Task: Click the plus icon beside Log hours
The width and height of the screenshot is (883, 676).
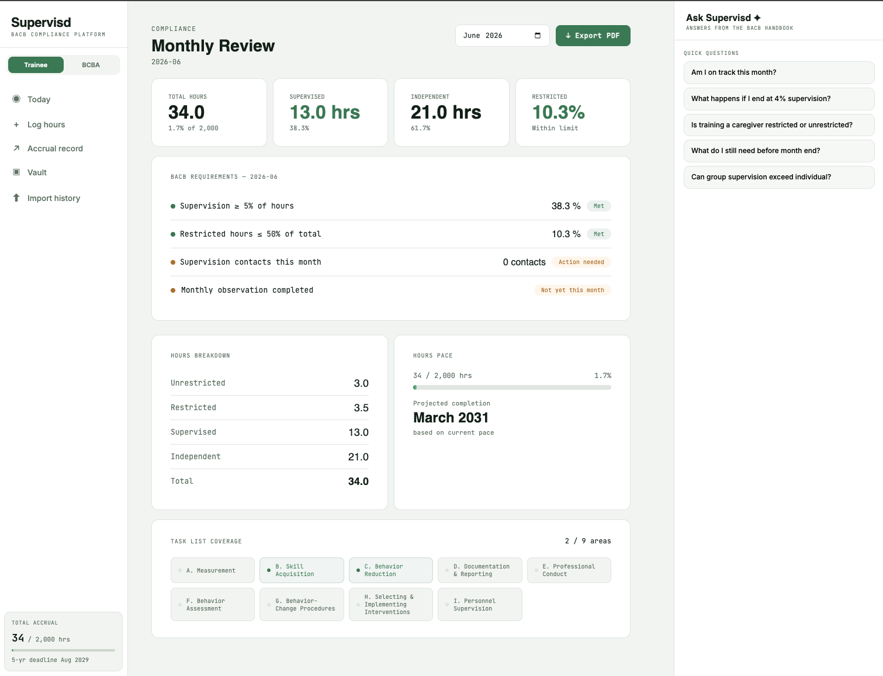Action: (16, 124)
